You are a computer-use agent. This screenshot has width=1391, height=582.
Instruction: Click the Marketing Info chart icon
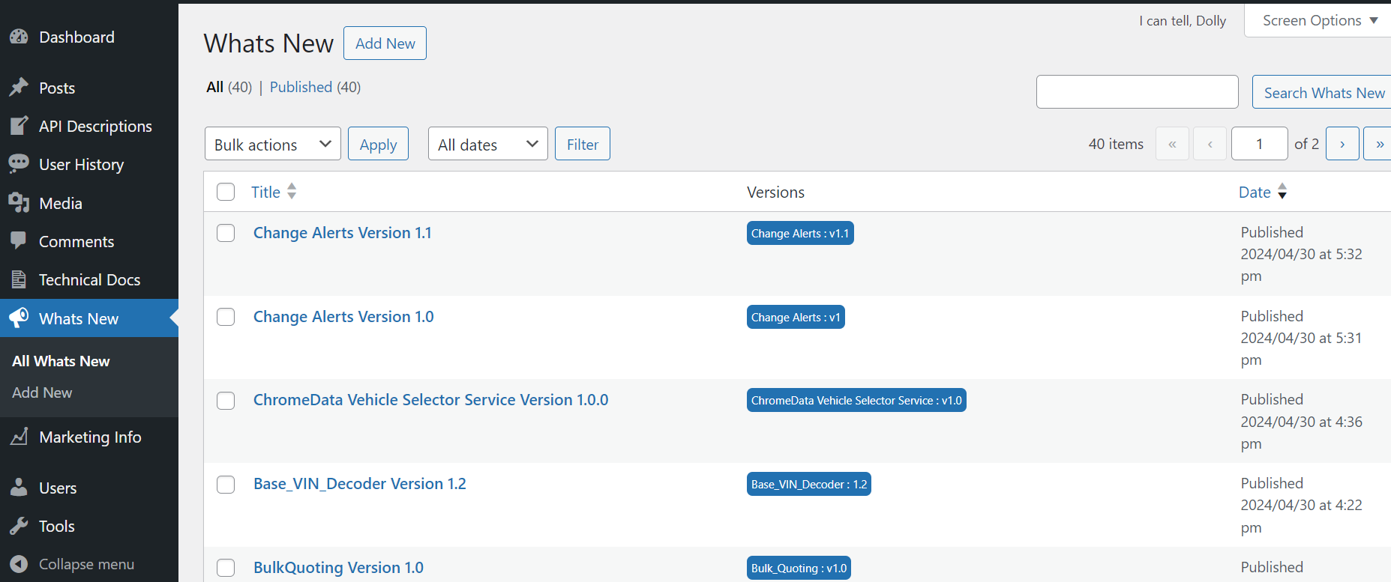point(19,437)
